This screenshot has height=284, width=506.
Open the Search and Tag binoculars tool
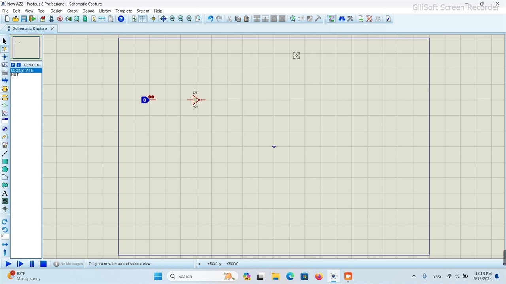[342, 19]
